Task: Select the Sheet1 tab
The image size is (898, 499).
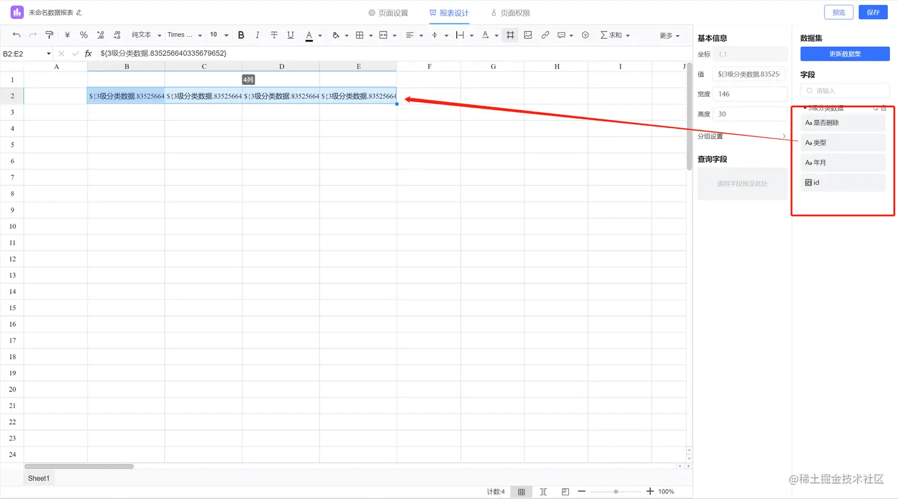Action: [x=39, y=478]
